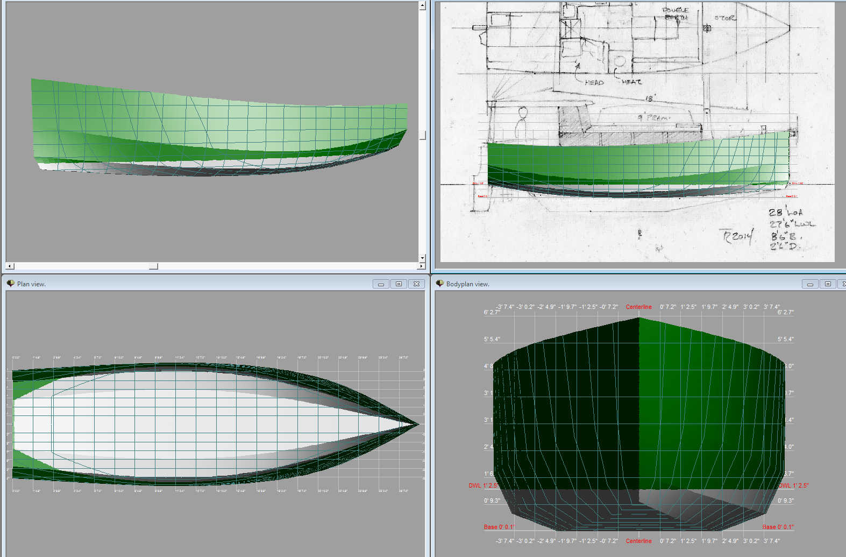Open the Bodyplan view window system icon
Image resolution: width=846 pixels, height=557 pixels.
[x=439, y=284]
